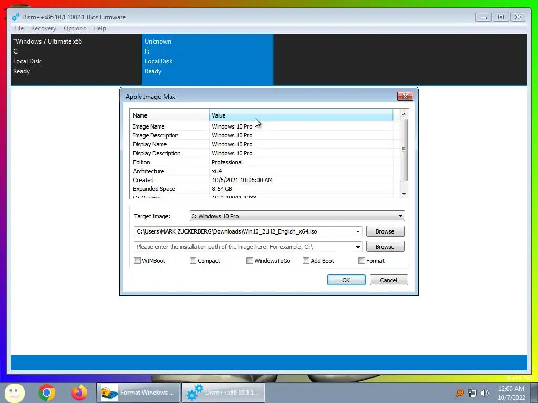
Task: Click the Cancel button
Action: 389,280
